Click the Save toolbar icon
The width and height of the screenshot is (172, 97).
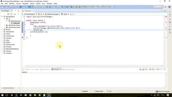coord(11,7)
